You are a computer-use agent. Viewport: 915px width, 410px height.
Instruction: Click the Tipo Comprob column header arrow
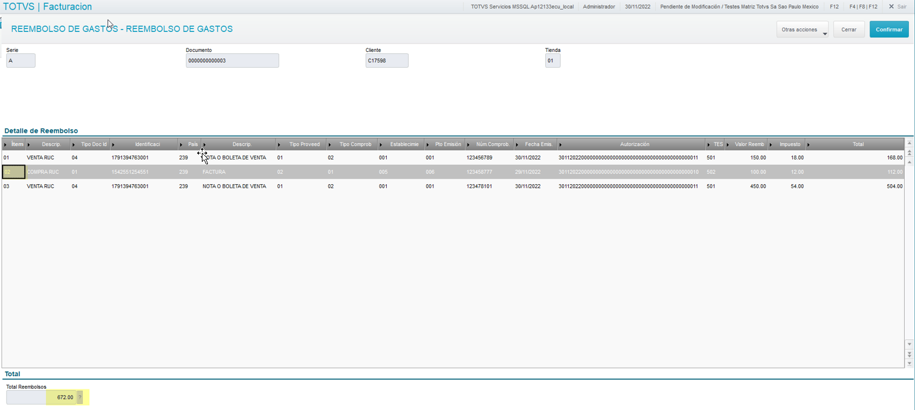[x=330, y=144]
